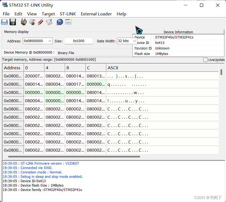226x202 pixels.
Task: Click the 8 column header
Action: point(75,68)
